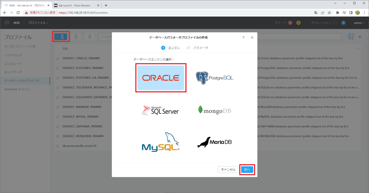Sort using the table column sort arrows
The height and width of the screenshot is (193, 369).
[358, 49]
